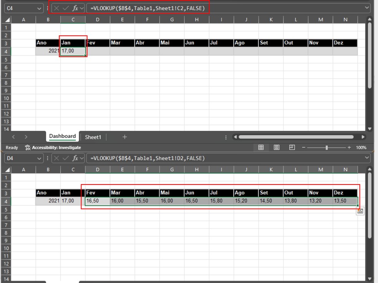The width and height of the screenshot is (378, 283).
Task: Select column D header in lower sheet
Action: (x=98, y=169)
